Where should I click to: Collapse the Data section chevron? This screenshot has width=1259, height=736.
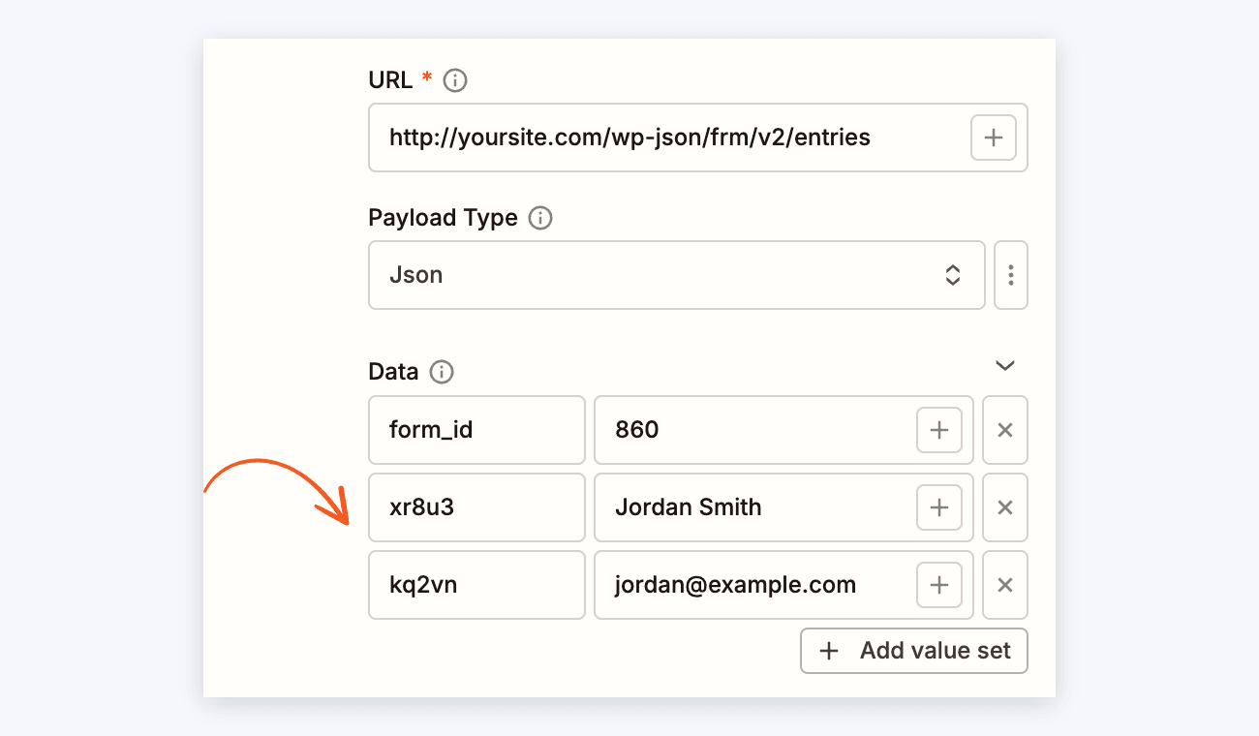click(1005, 365)
